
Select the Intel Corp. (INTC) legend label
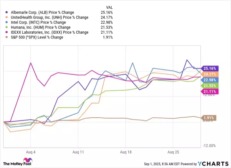pyautogui.click(x=38, y=22)
